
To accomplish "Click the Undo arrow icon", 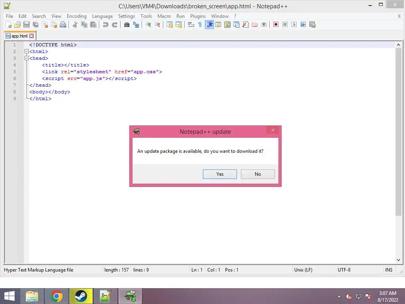I will click(x=105, y=25).
